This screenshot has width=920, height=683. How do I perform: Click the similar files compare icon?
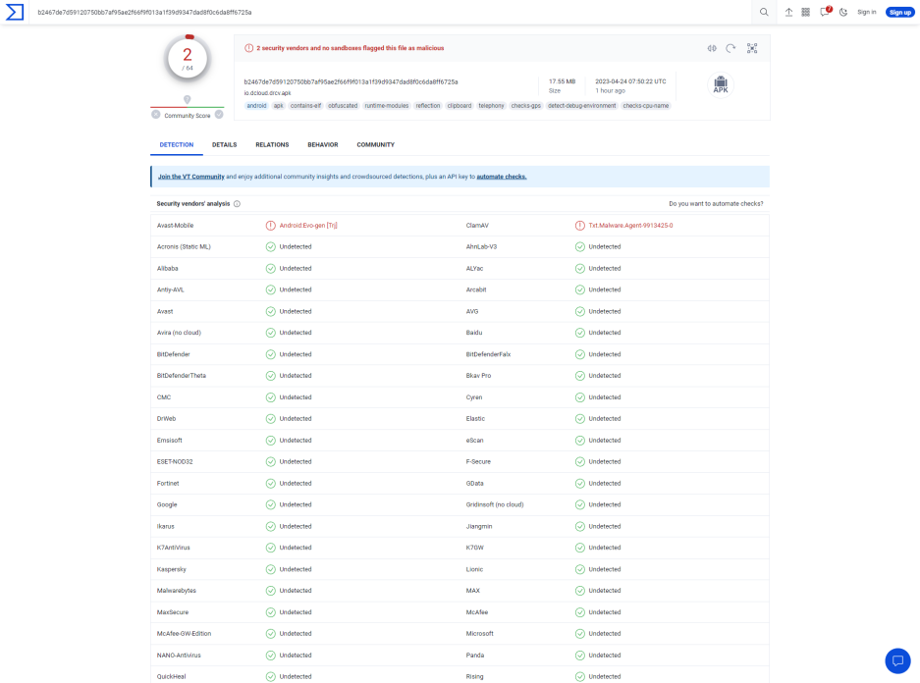(x=712, y=48)
